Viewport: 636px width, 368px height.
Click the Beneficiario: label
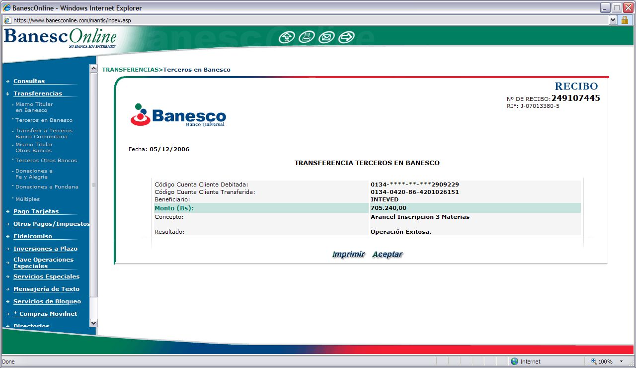click(172, 199)
